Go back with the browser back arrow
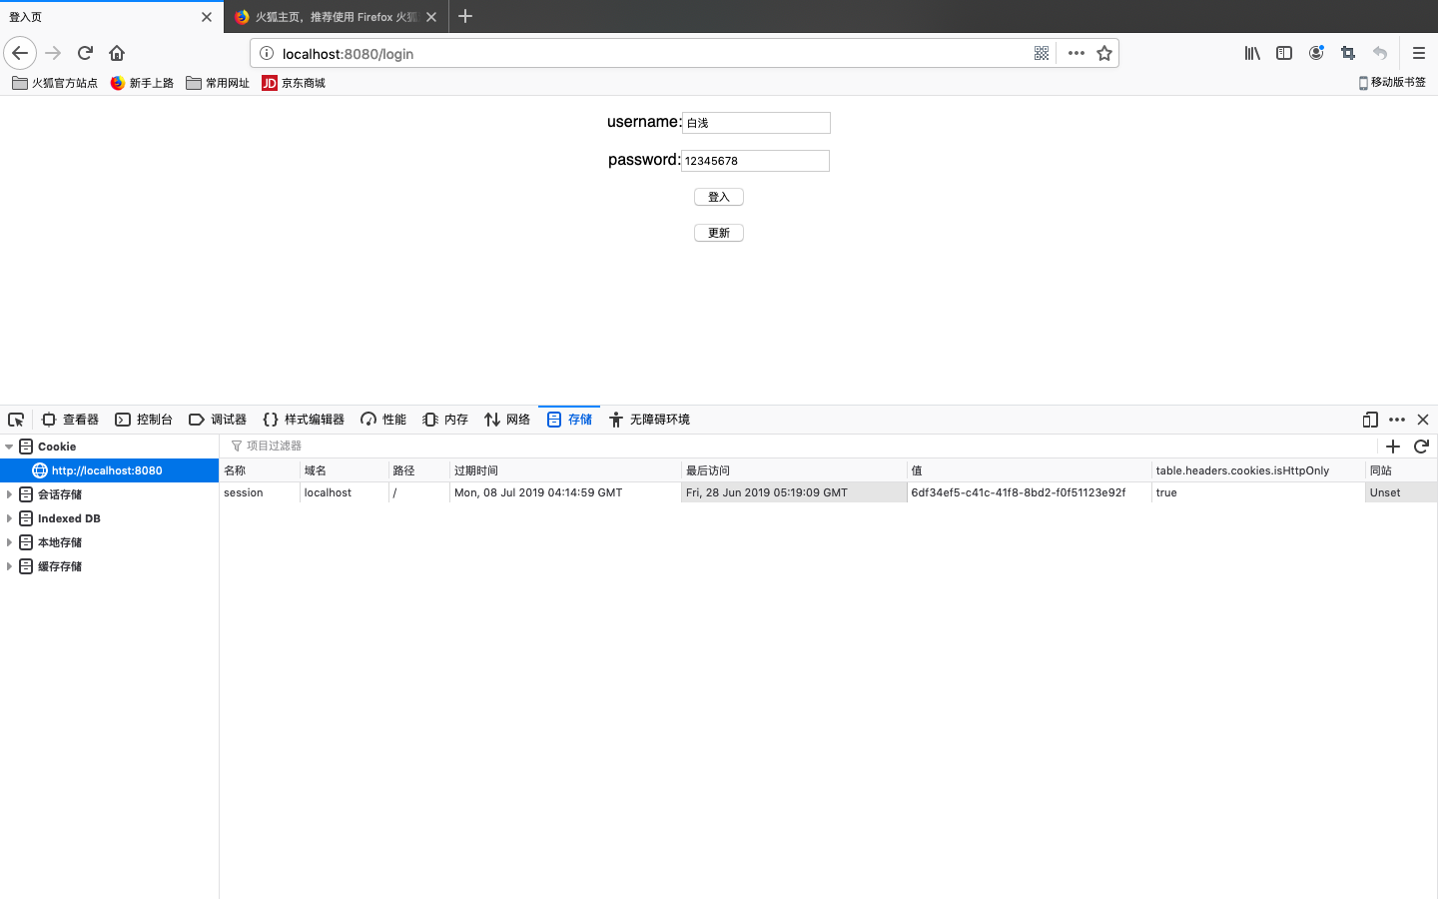Viewport: 1438px width, 899px height. [x=20, y=53]
